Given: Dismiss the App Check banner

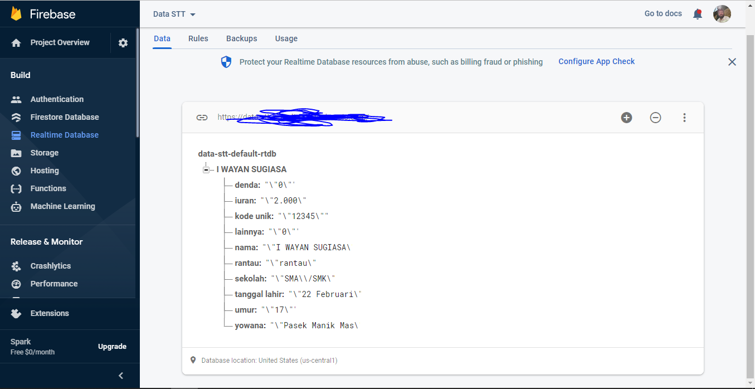Looking at the screenshot, I should [x=732, y=62].
